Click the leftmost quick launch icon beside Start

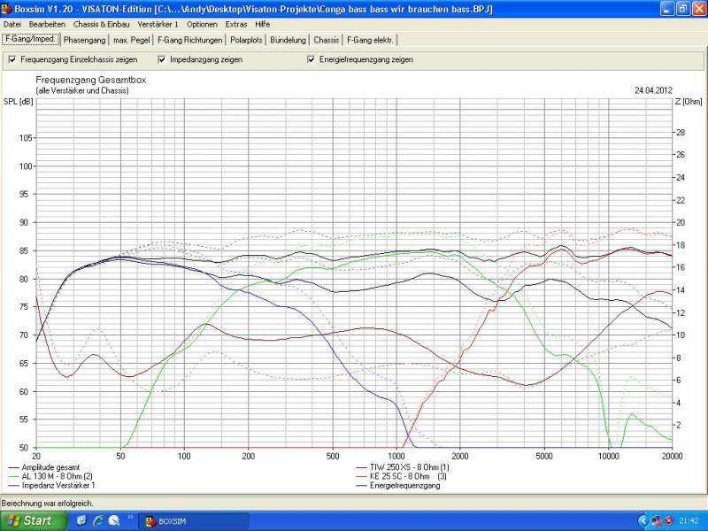click(81, 520)
